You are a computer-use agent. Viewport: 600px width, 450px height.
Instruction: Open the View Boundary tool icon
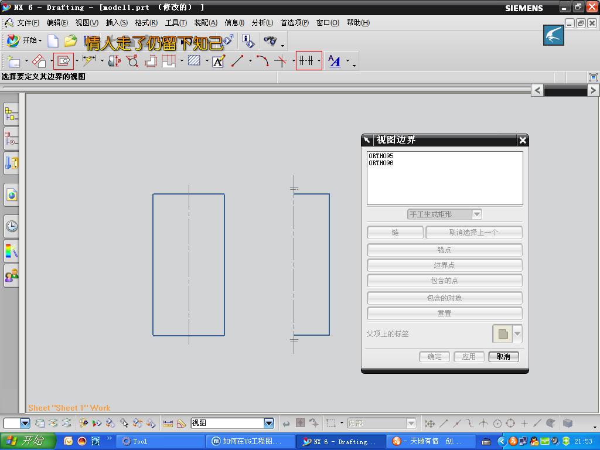[63, 61]
